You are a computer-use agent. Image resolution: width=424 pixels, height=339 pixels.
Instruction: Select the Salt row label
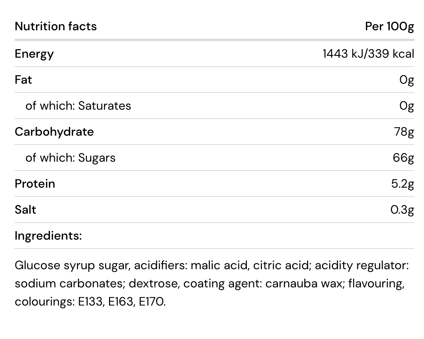pyautogui.click(x=25, y=210)
